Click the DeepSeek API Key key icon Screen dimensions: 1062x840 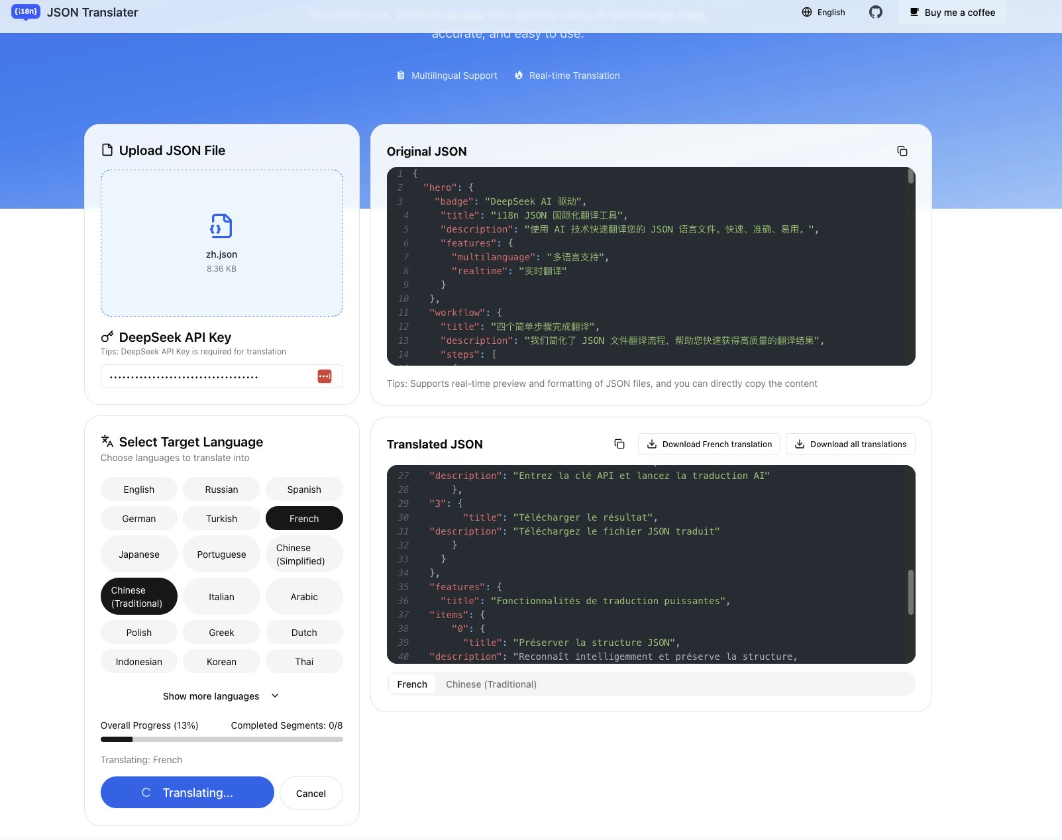pos(107,337)
